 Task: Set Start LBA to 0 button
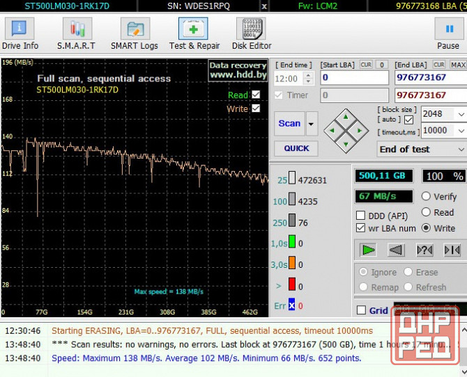pyautogui.click(x=381, y=65)
